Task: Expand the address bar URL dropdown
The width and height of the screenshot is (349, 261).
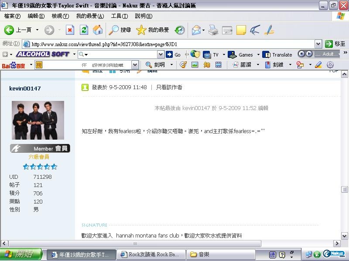Action: [x=318, y=44]
